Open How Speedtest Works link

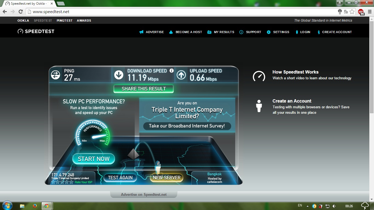[295, 72]
